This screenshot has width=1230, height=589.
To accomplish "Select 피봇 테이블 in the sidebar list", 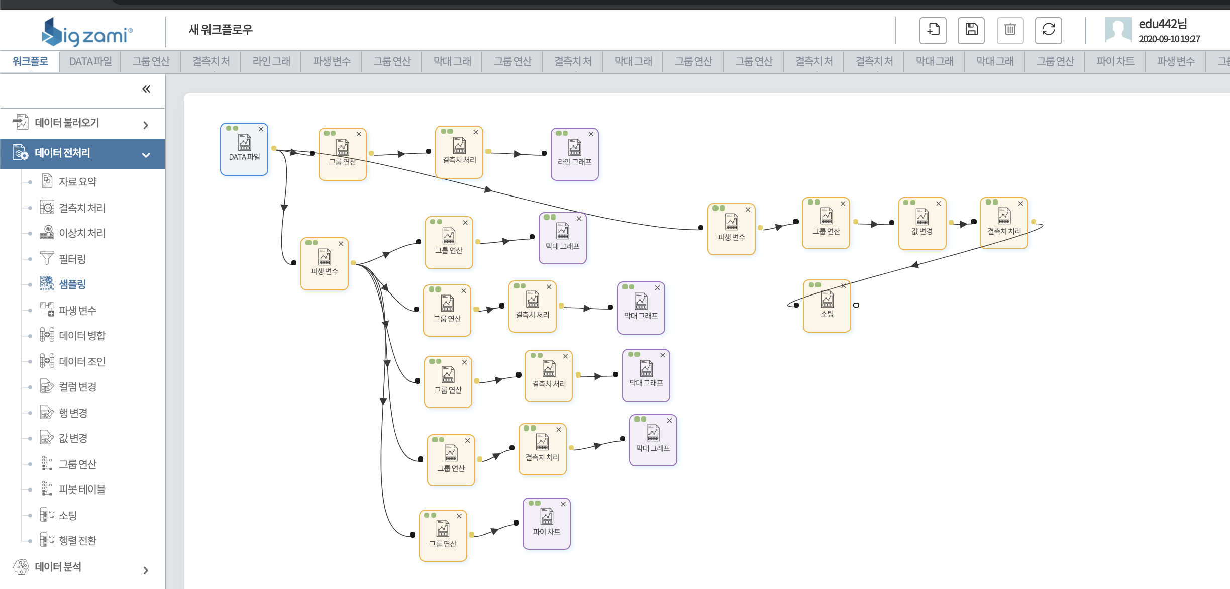I will 82,489.
